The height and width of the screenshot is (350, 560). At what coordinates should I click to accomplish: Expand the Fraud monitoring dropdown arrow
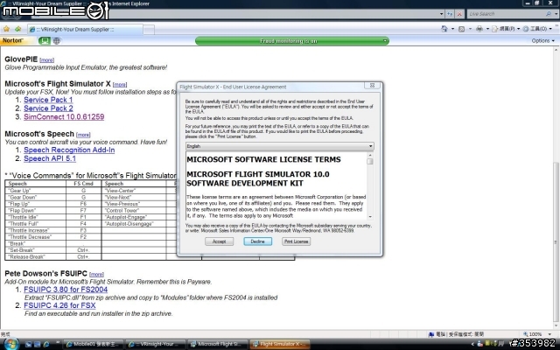[385, 41]
